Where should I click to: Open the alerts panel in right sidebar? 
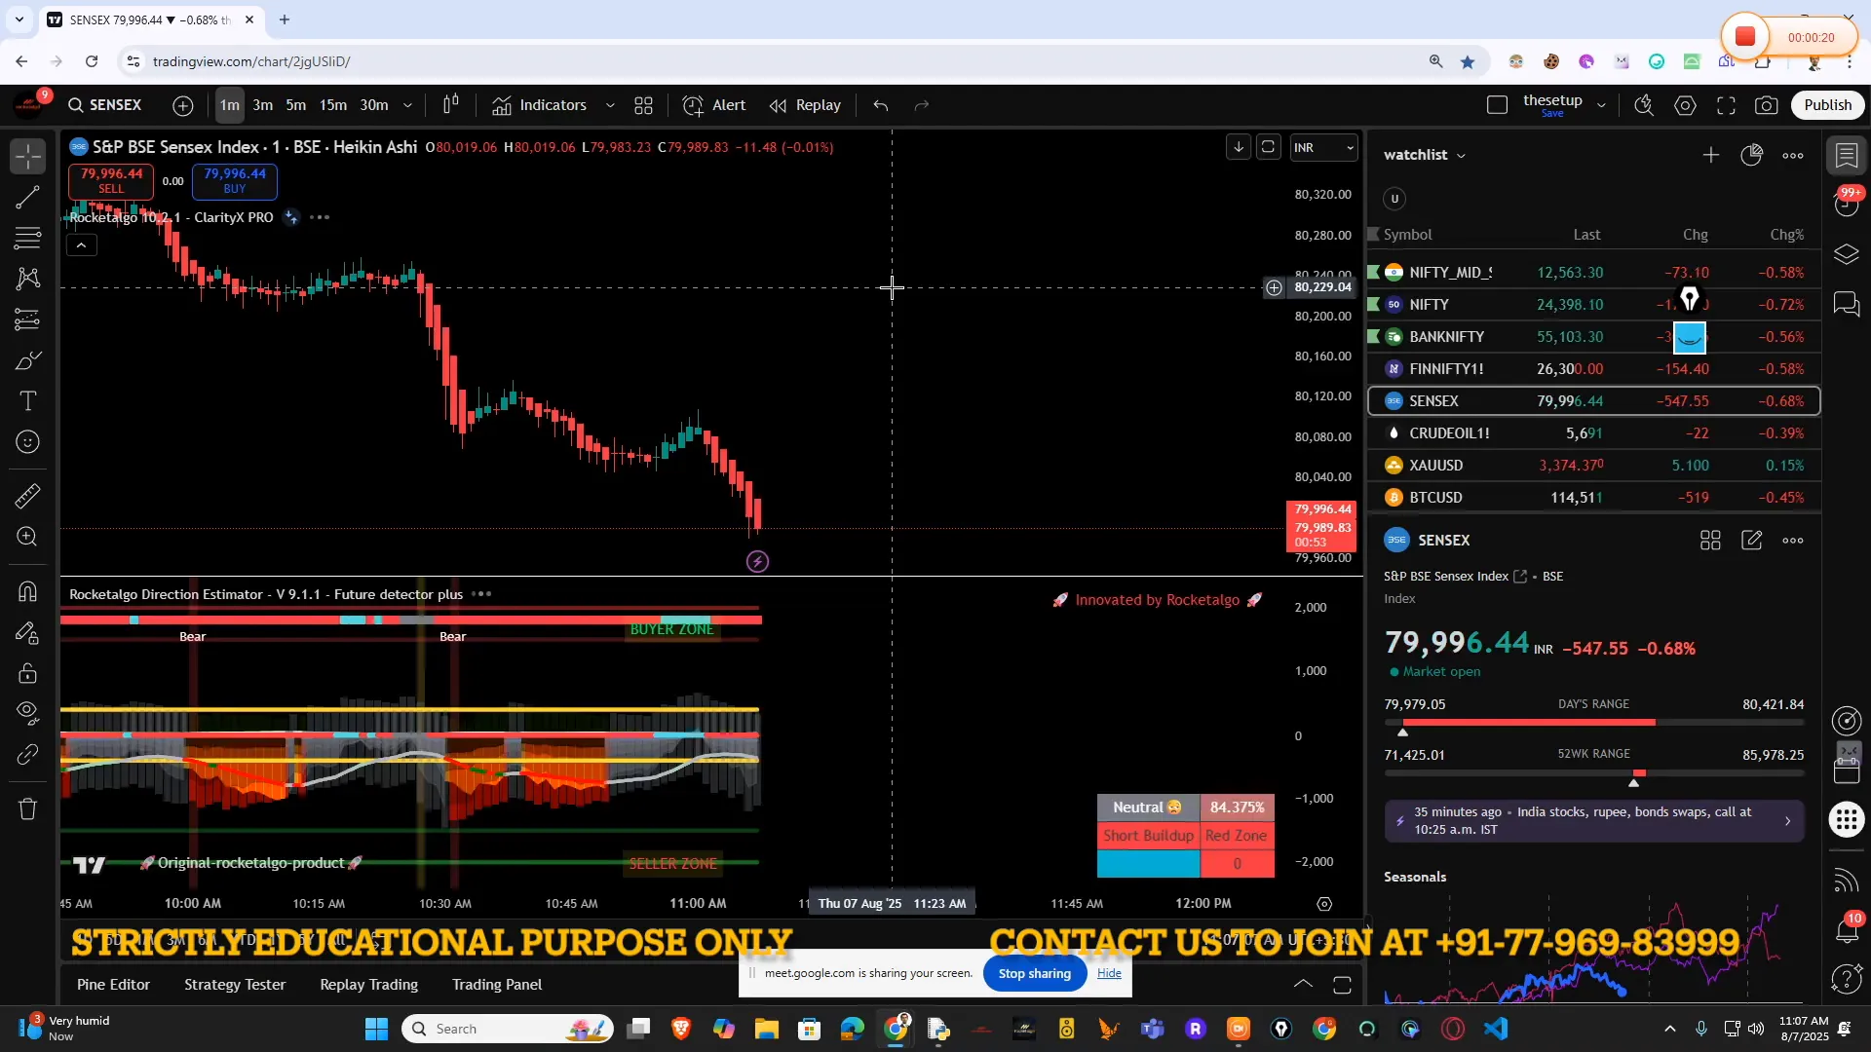click(x=1848, y=203)
